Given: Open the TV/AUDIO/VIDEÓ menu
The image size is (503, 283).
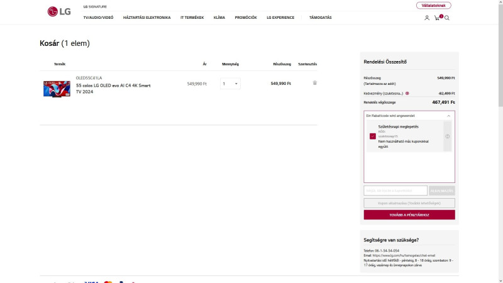Looking at the screenshot, I should click(x=98, y=18).
